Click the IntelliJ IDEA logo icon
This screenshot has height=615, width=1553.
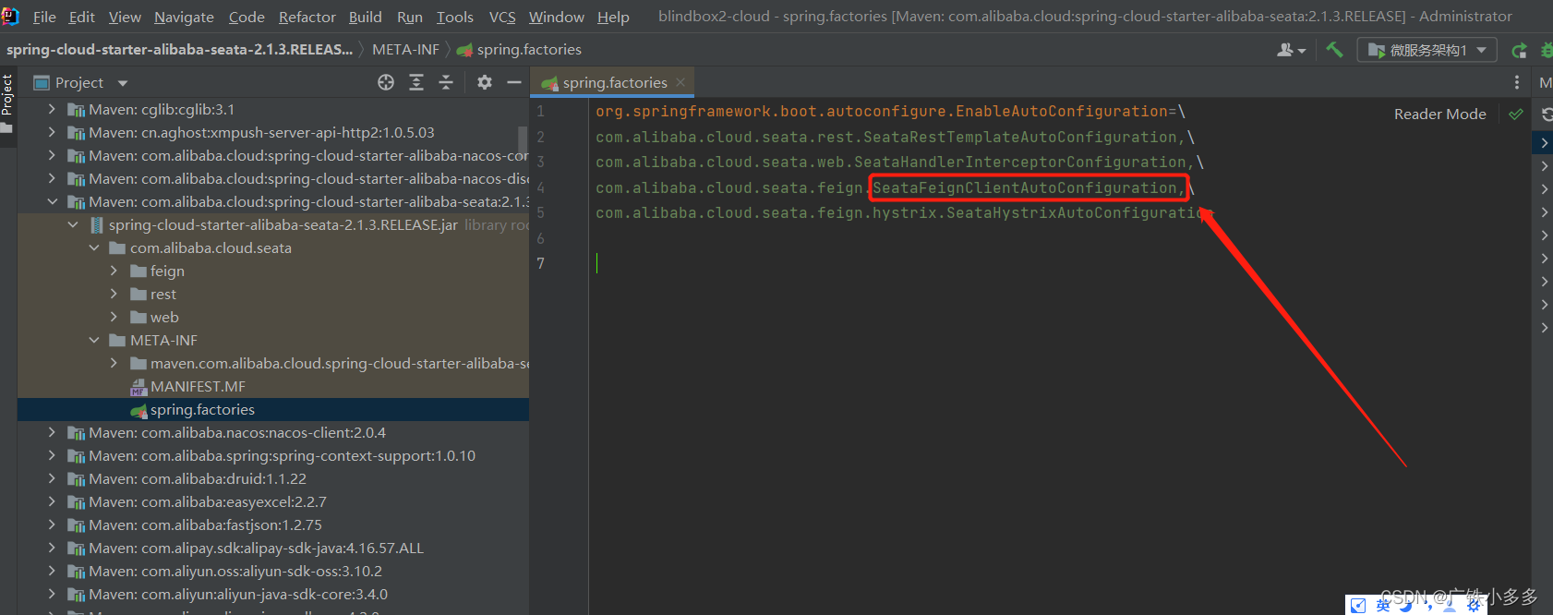click(x=10, y=16)
